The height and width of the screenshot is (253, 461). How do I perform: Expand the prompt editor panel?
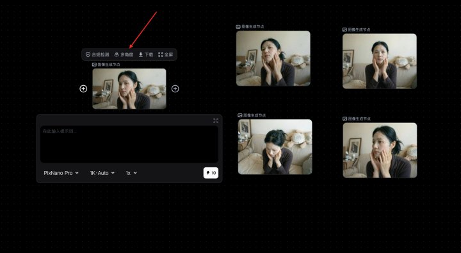pyautogui.click(x=216, y=120)
